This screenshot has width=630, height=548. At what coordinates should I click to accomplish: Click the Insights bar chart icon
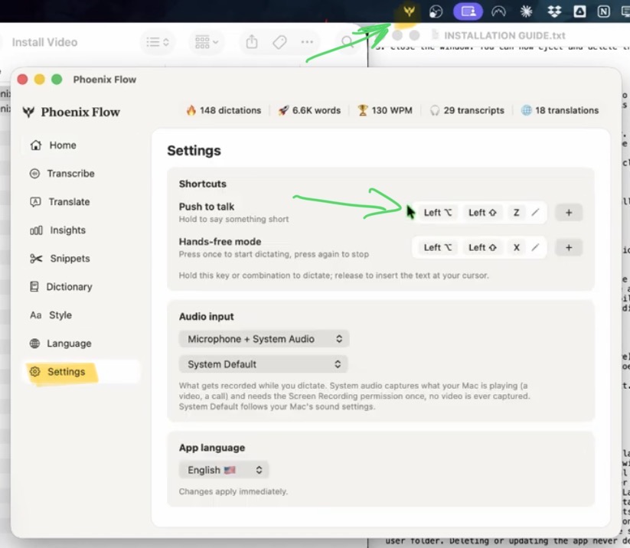pyautogui.click(x=36, y=230)
